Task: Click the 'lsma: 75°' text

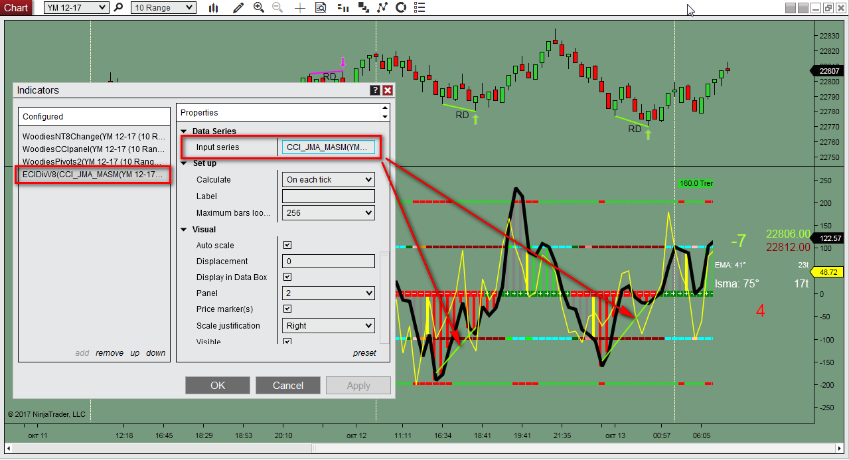Action: click(x=737, y=283)
